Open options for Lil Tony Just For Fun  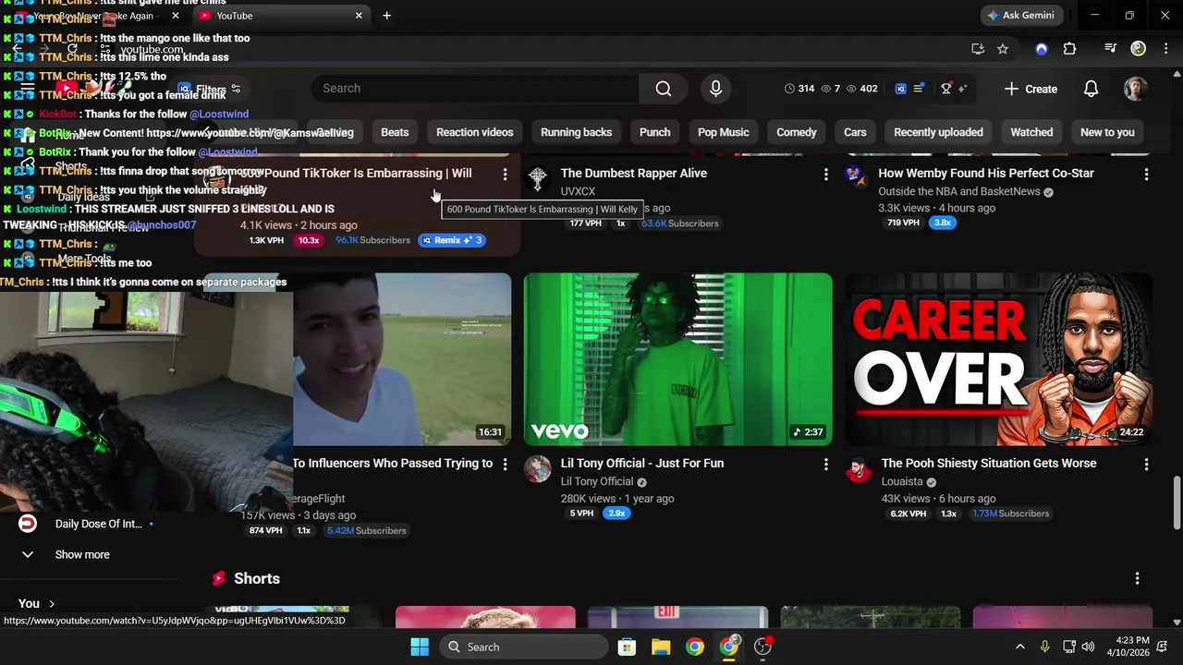click(825, 464)
